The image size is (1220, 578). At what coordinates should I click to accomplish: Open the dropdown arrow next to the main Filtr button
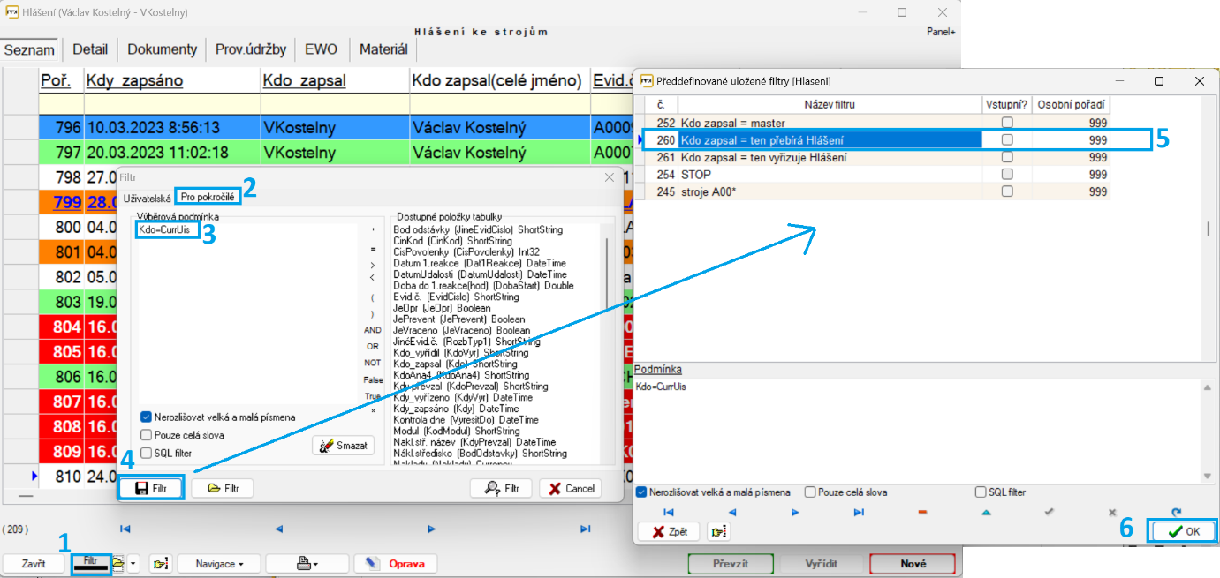(x=133, y=564)
